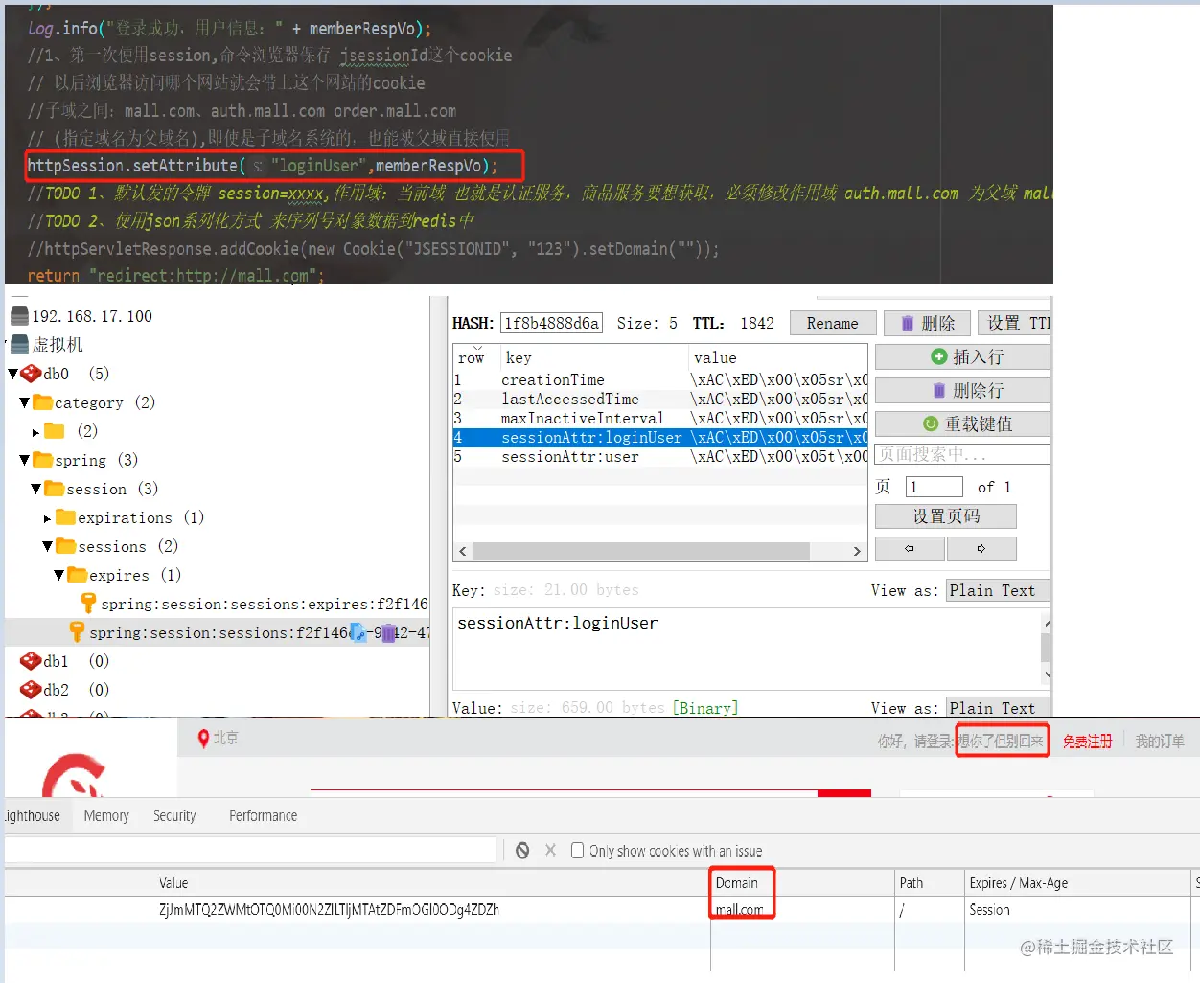This screenshot has width=1200, height=983.
Task: Go to previous page with left arrow button
Action: [x=910, y=549]
